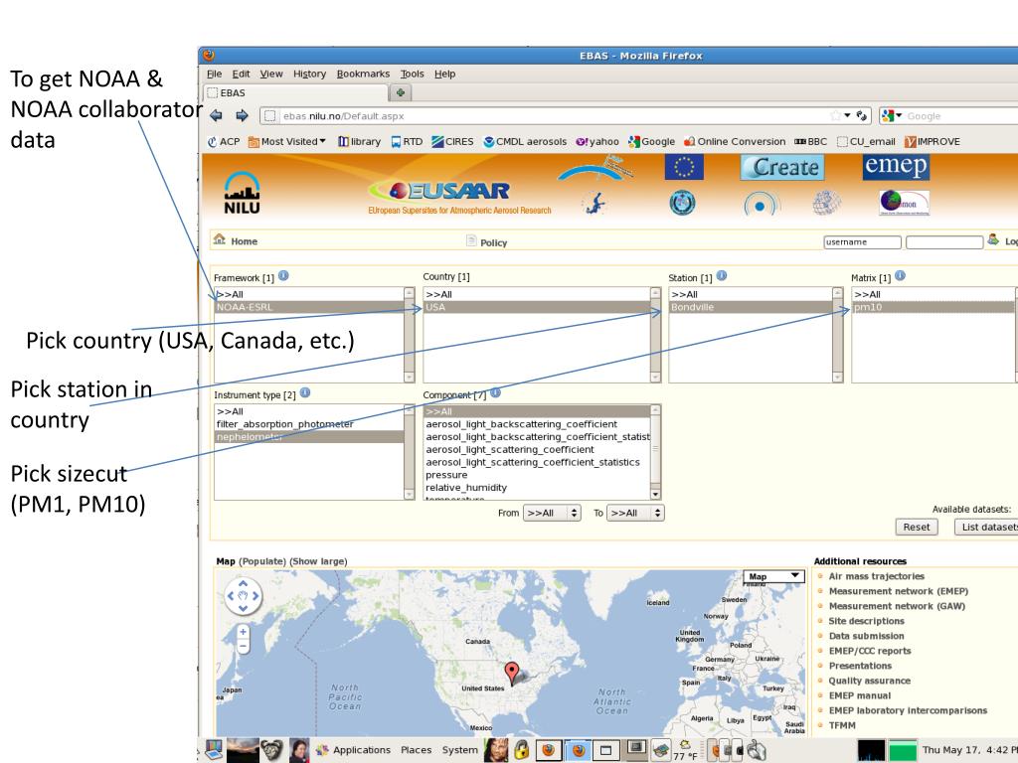Click the password input field

tap(944, 242)
